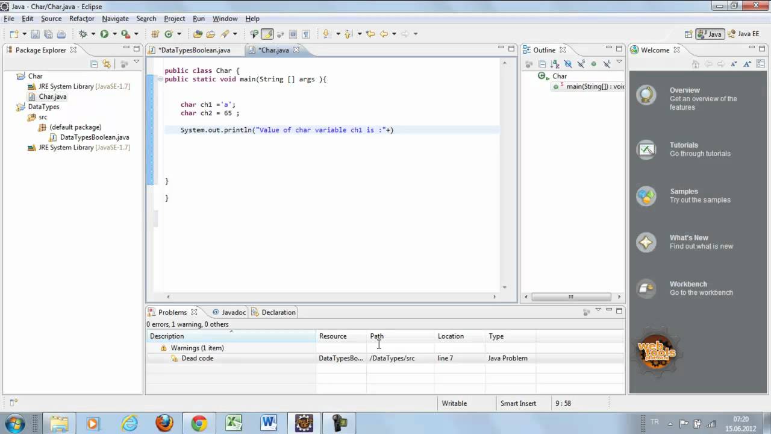Open the Overview welcome link
The width and height of the screenshot is (771, 434).
coord(684,90)
